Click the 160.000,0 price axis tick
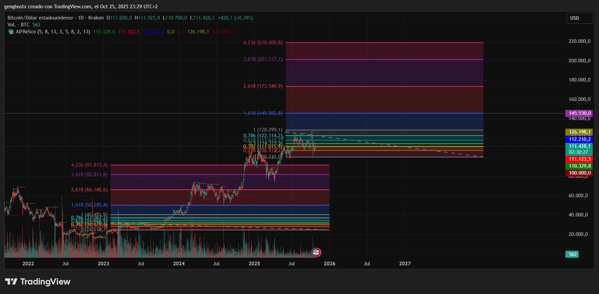599x294 pixels. [580, 99]
